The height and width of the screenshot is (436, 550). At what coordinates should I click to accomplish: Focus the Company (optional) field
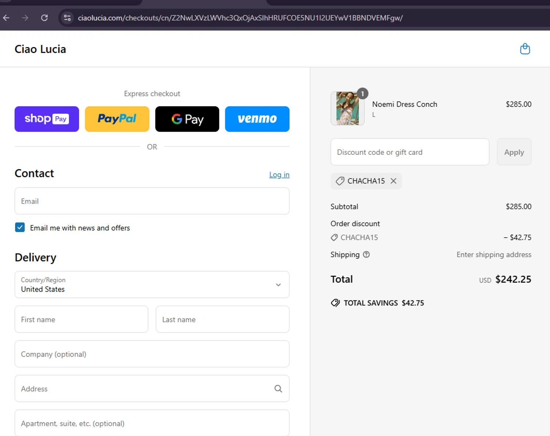pos(152,354)
